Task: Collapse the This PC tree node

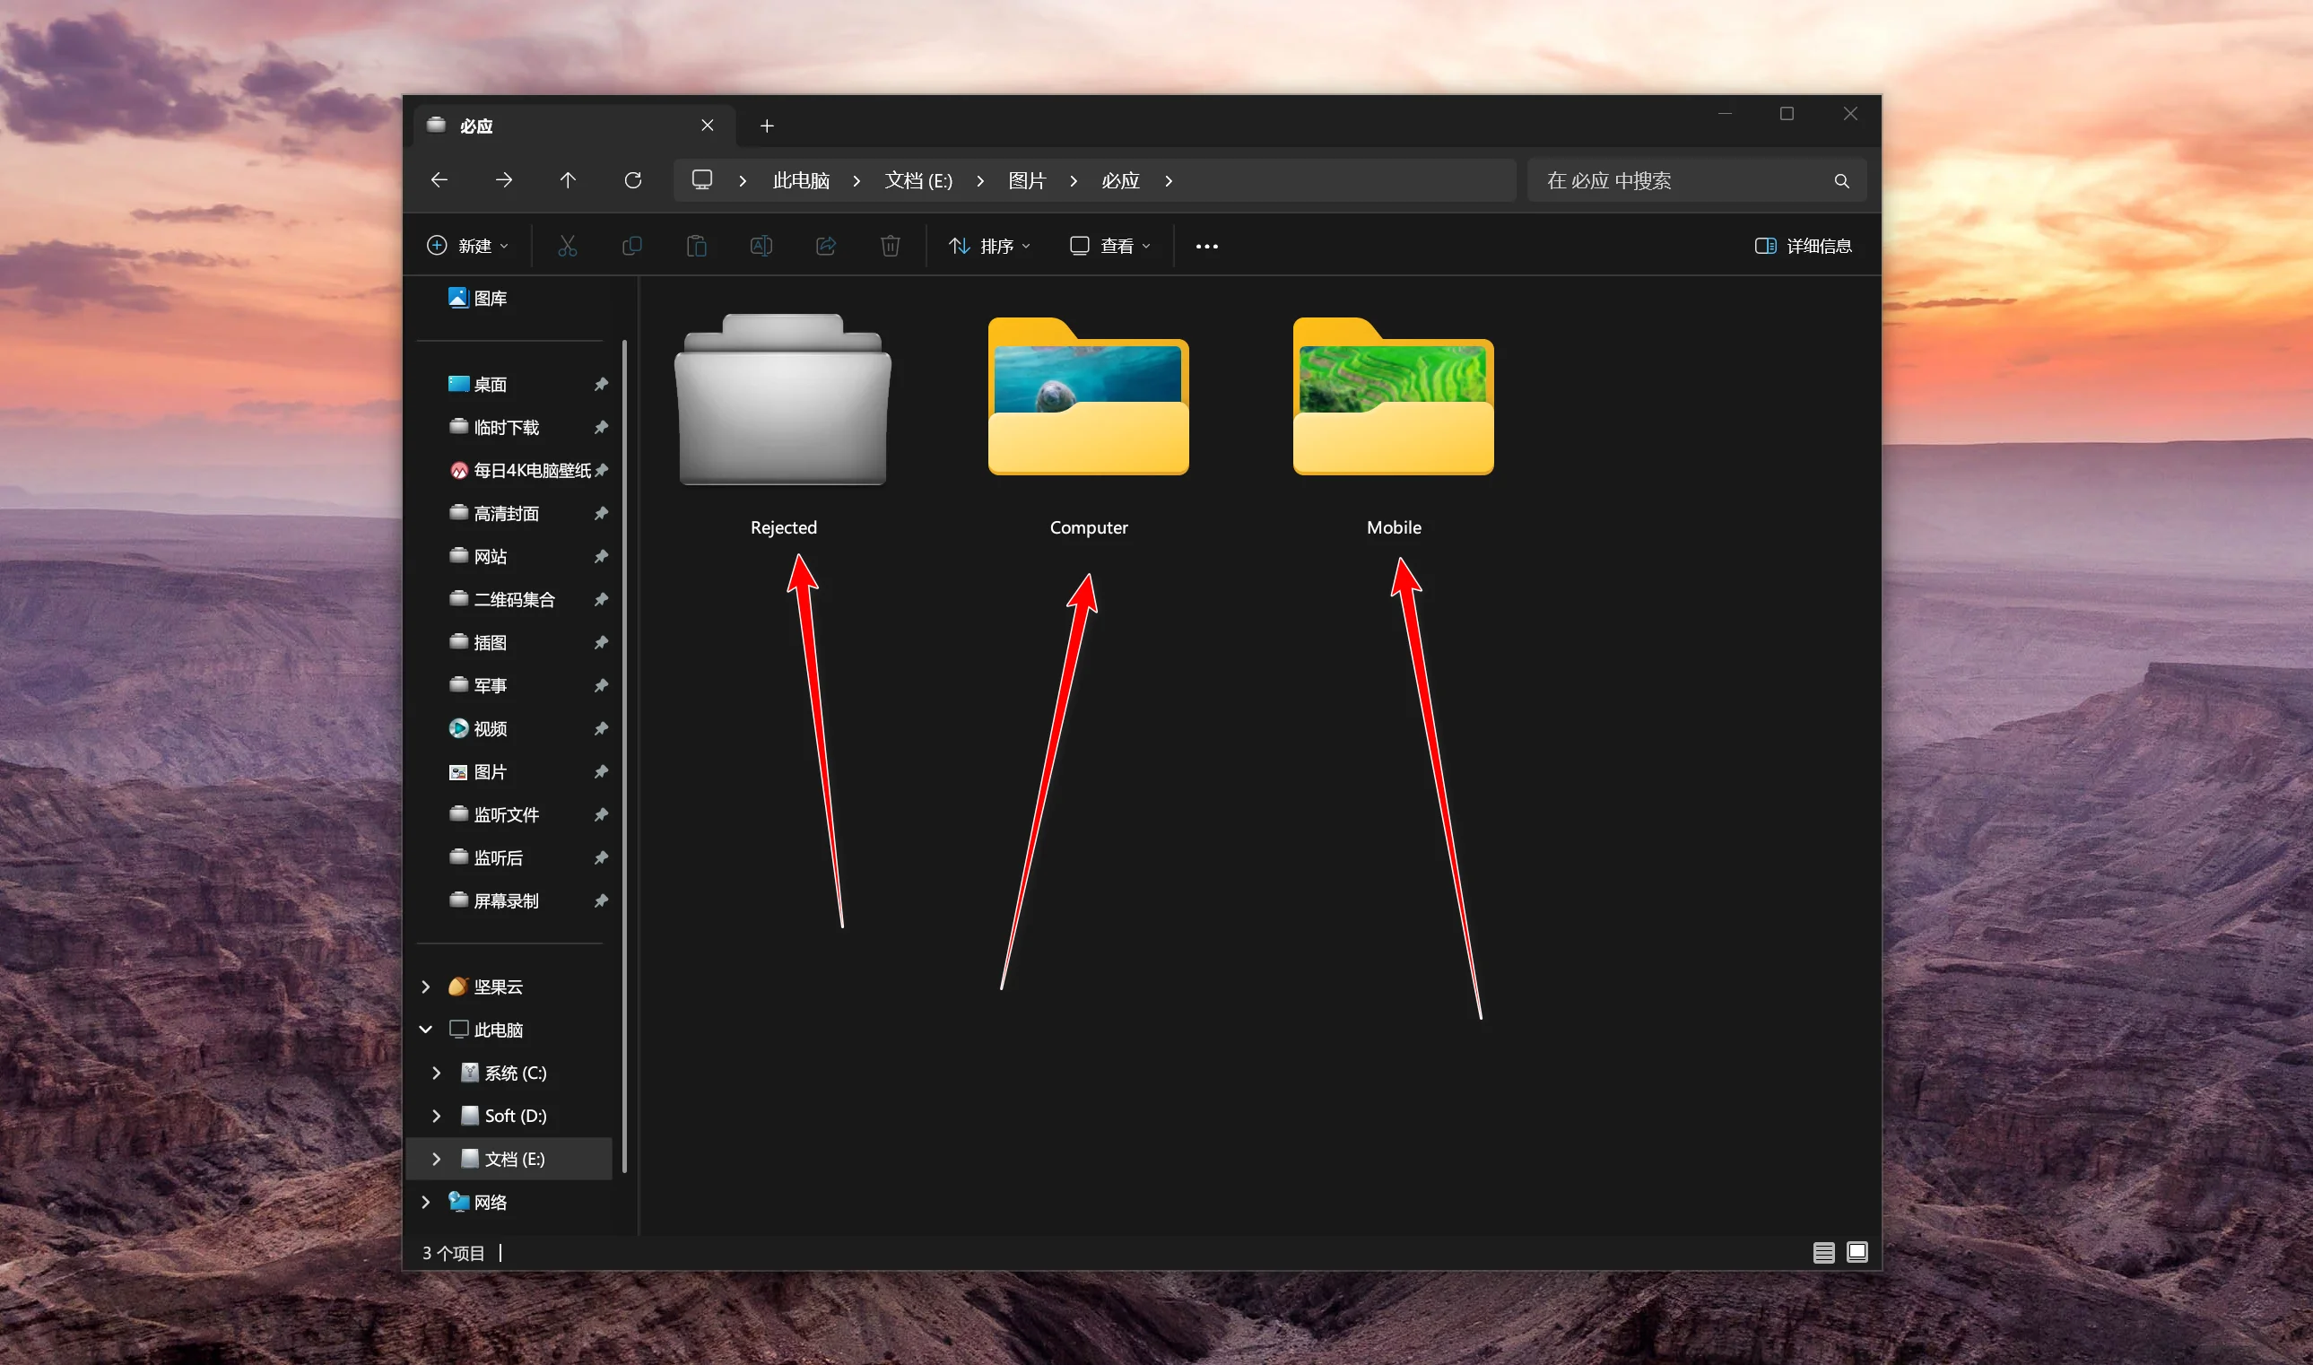Action: click(426, 1030)
